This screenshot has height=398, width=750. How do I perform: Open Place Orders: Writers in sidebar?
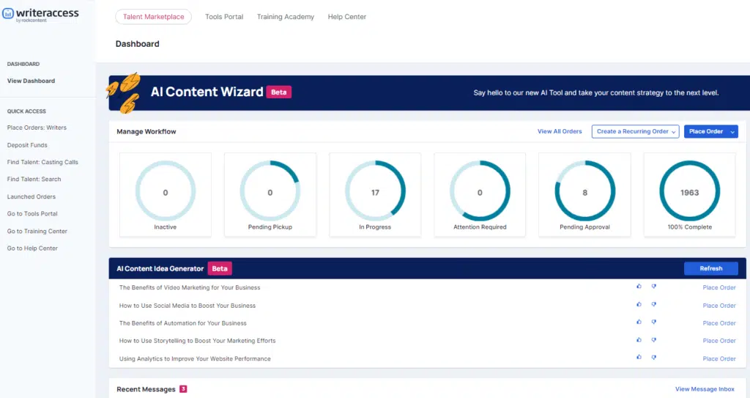(37, 128)
